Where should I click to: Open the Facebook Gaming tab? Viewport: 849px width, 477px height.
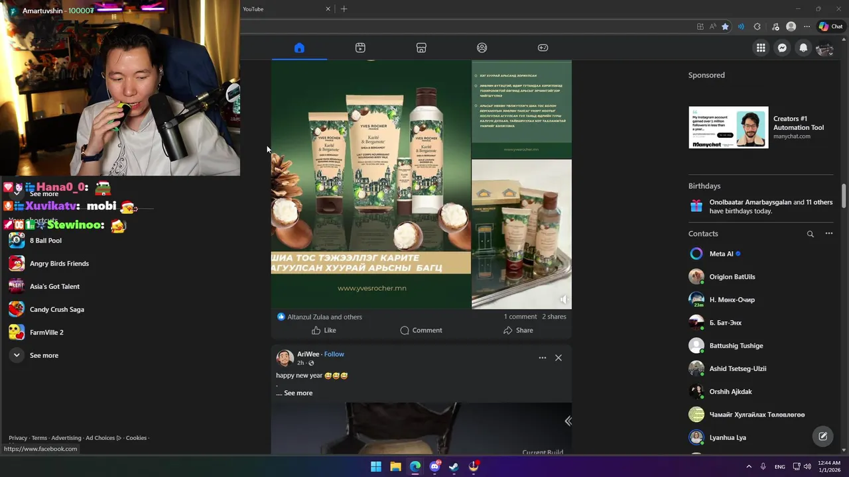(x=543, y=48)
